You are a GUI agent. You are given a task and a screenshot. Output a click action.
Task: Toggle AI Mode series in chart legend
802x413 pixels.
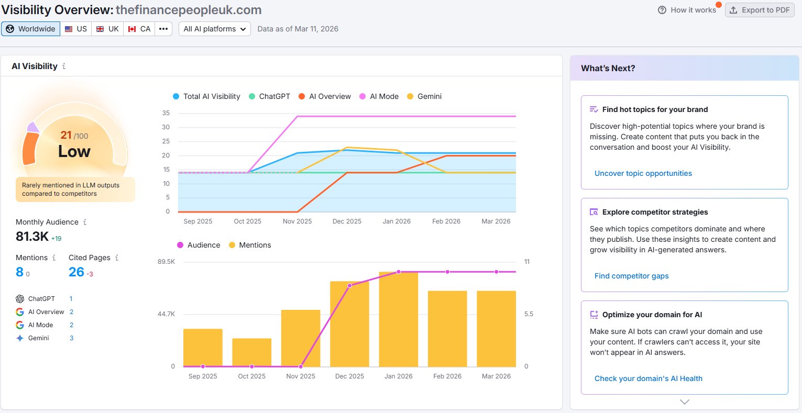click(x=379, y=96)
